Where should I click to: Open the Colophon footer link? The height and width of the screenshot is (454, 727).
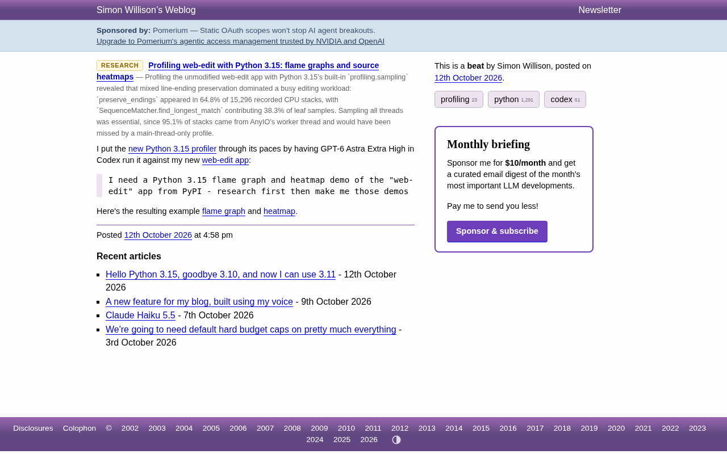80,428
